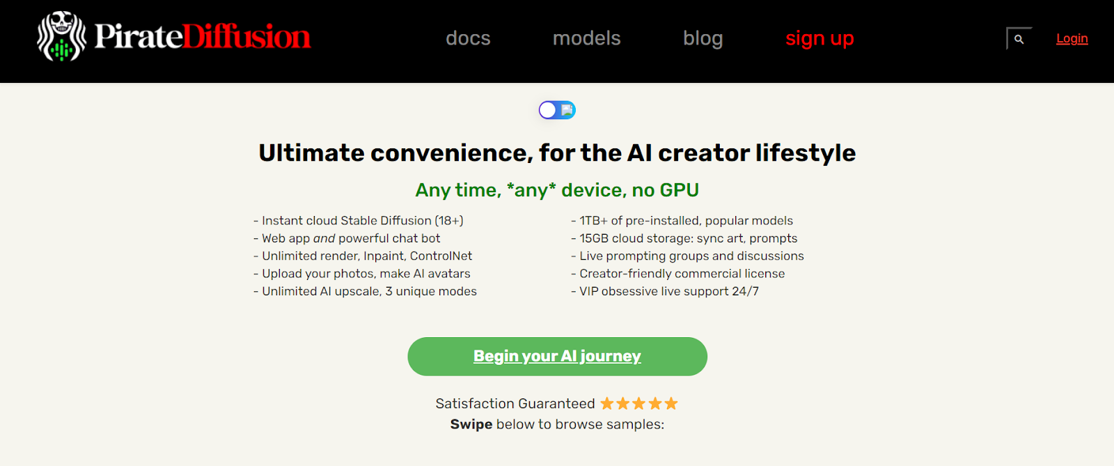1114x466 pixels.
Task: Click the Instant cloud Stable Diffusion bullet
Action: (359, 221)
